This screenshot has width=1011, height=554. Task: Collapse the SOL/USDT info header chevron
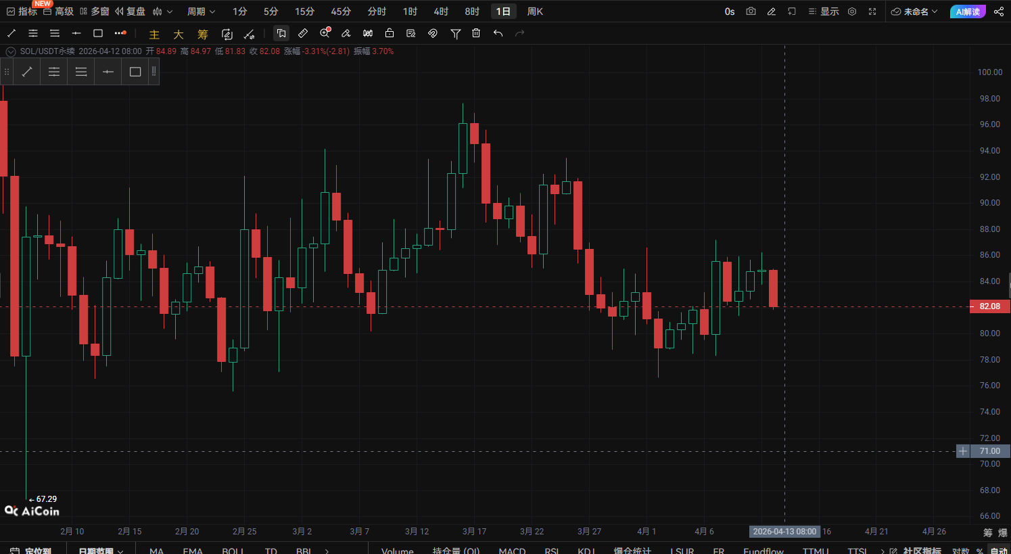point(10,51)
